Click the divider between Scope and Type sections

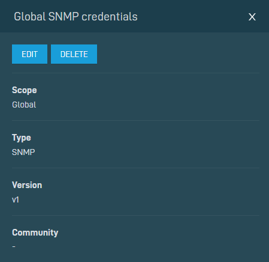(135, 120)
